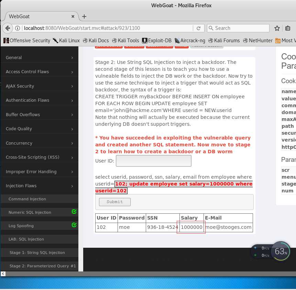Expand Authentication Flaws category
Viewport: 296px width, 290px height.
click(x=40, y=100)
